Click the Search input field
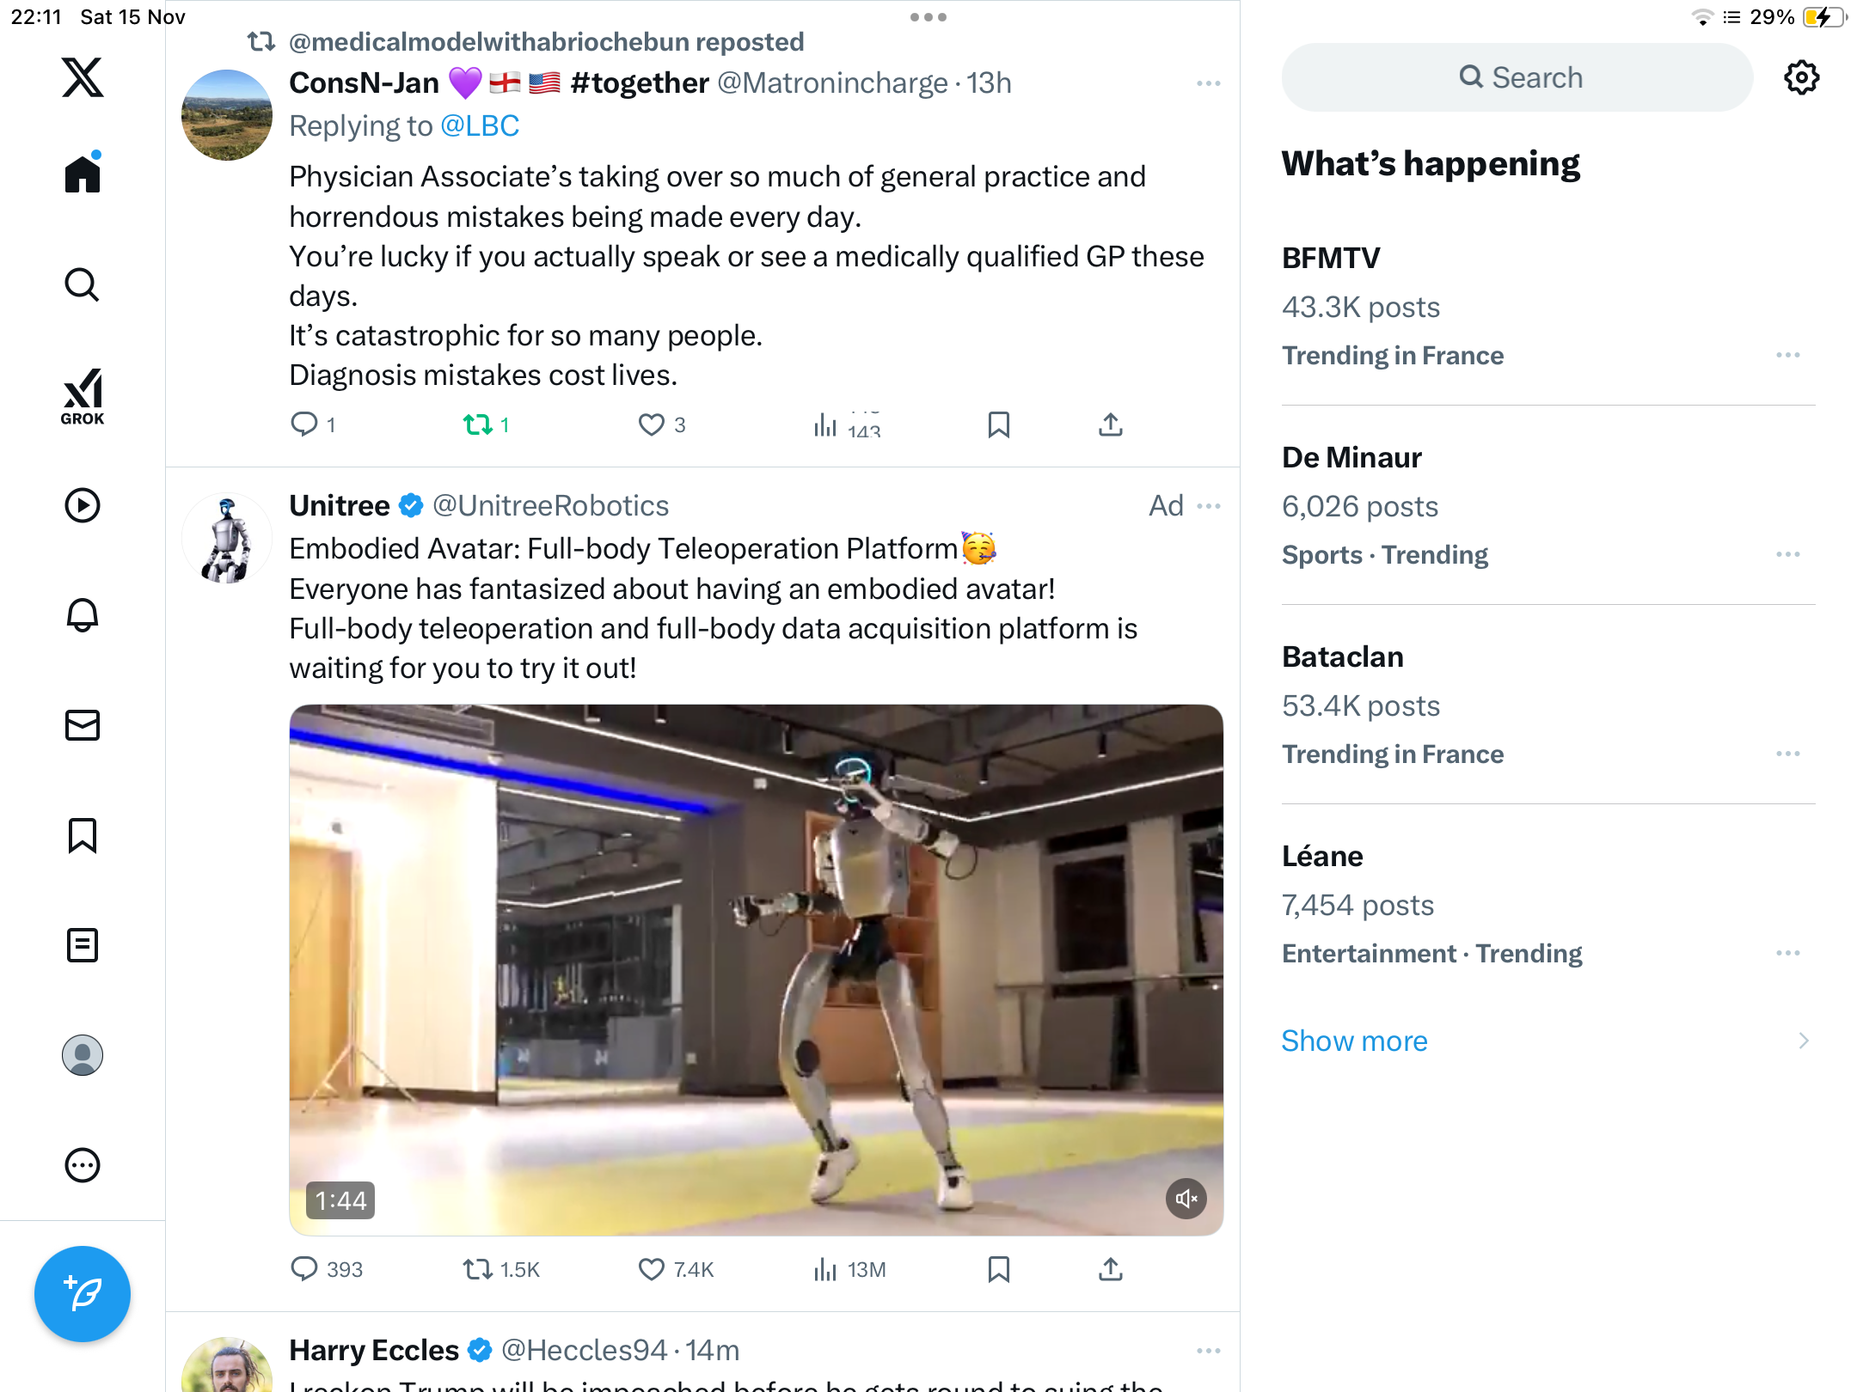Image resolution: width=1857 pixels, height=1392 pixels. pyautogui.click(x=1517, y=77)
